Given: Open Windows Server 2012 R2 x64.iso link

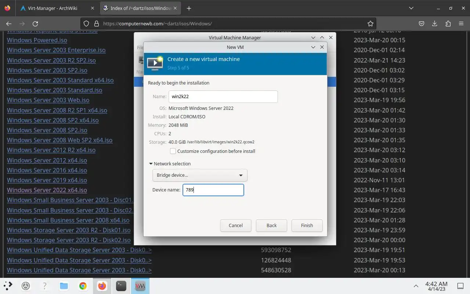Looking at the screenshot, I should coord(51,150).
